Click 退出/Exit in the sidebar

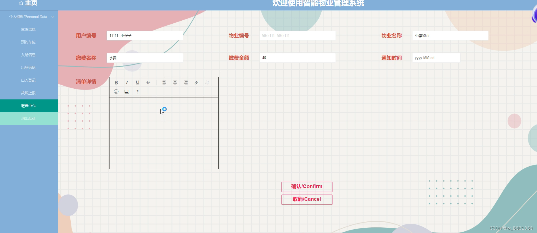[x=29, y=118]
